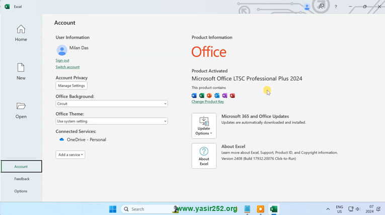This screenshot has width=385, height=215.
Task: Click the account profile icon in title bar
Action: (306, 7)
